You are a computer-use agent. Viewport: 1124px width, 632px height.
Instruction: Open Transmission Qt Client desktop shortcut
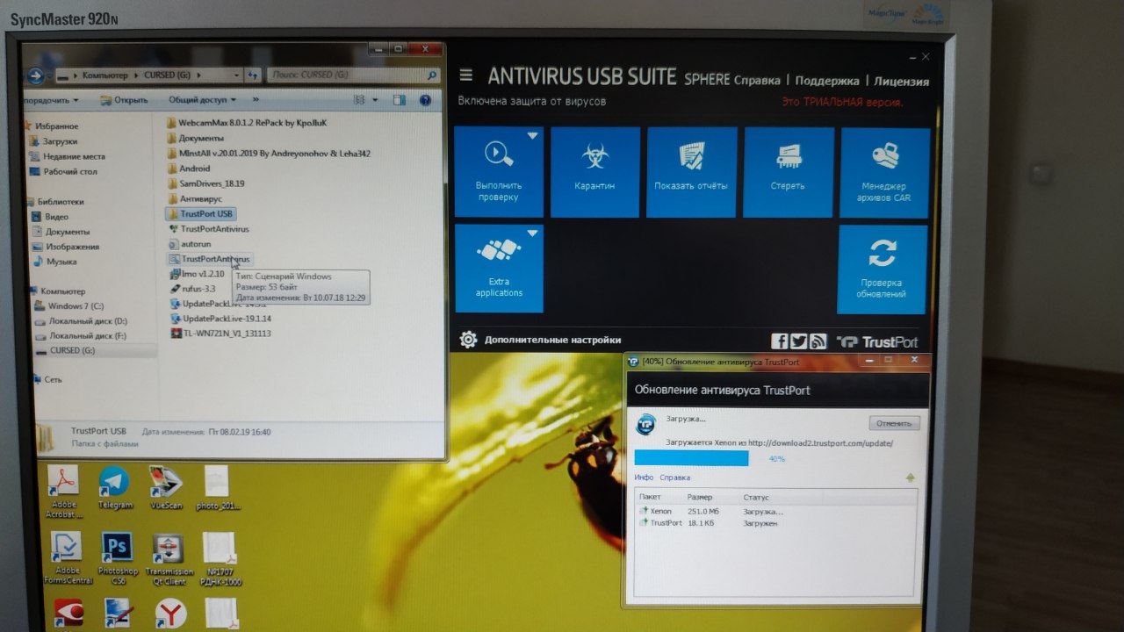click(169, 558)
